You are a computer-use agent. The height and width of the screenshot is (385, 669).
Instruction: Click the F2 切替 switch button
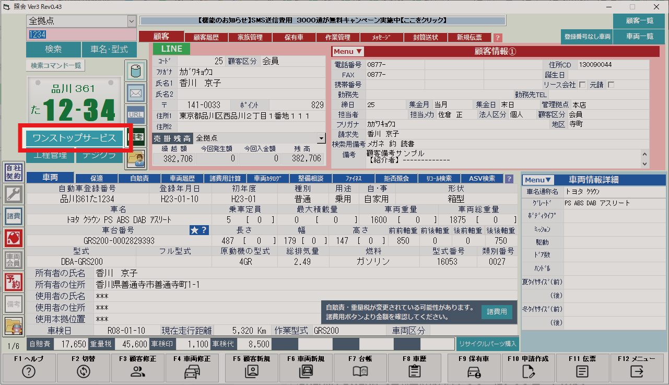[x=83, y=367]
